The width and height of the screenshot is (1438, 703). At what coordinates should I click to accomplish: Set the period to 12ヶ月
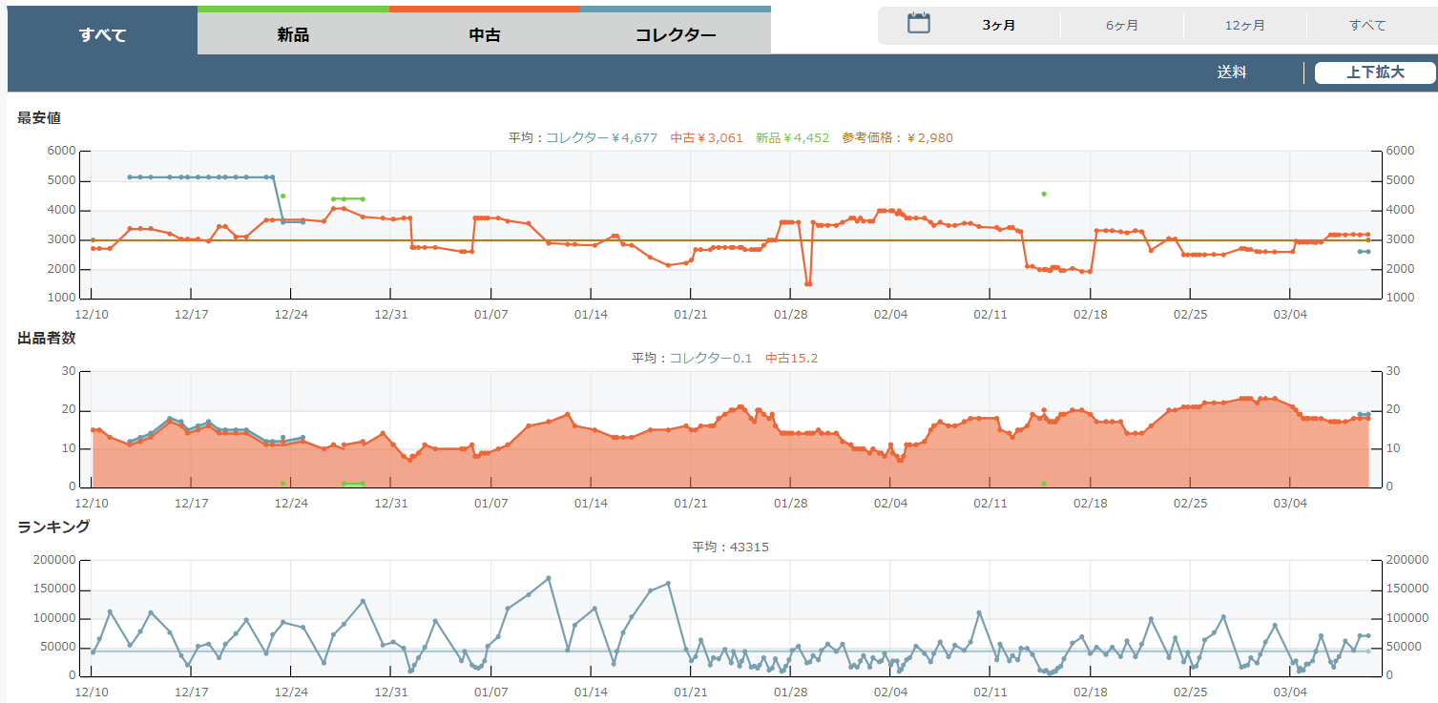(x=1244, y=26)
